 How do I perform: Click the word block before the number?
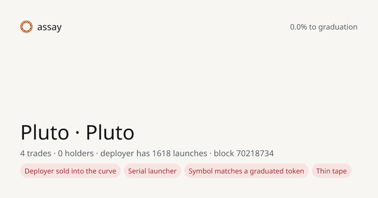(x=224, y=153)
